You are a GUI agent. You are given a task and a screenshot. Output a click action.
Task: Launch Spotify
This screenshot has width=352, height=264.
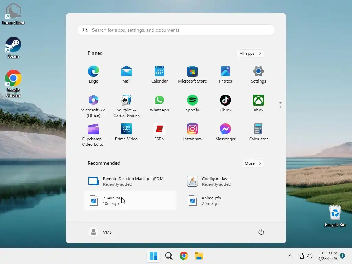click(x=192, y=103)
